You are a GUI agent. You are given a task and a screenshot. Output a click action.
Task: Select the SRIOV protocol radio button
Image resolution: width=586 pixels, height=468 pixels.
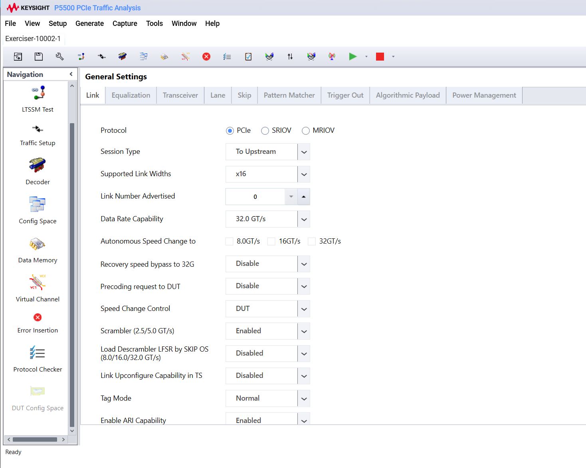pyautogui.click(x=265, y=131)
